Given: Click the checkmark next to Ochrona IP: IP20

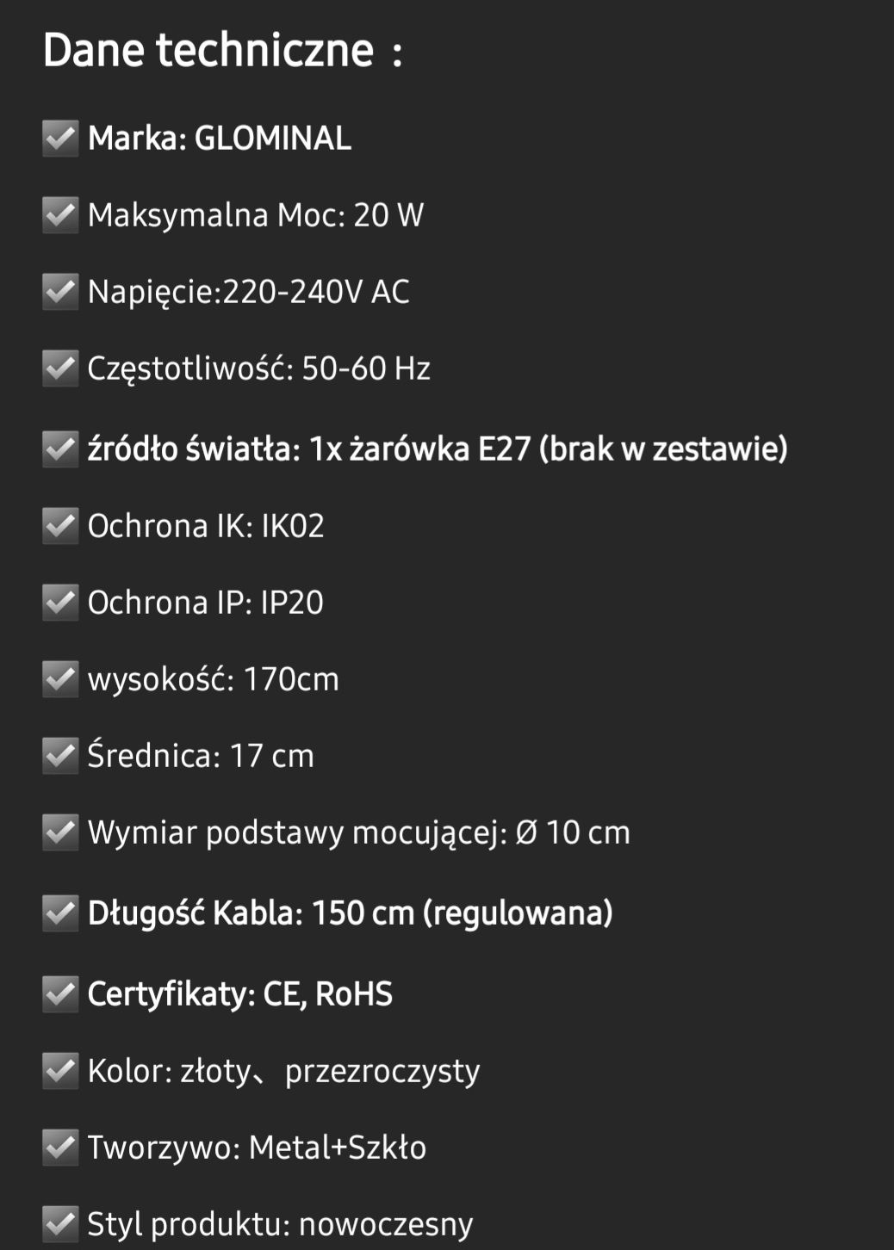Looking at the screenshot, I should (60, 603).
